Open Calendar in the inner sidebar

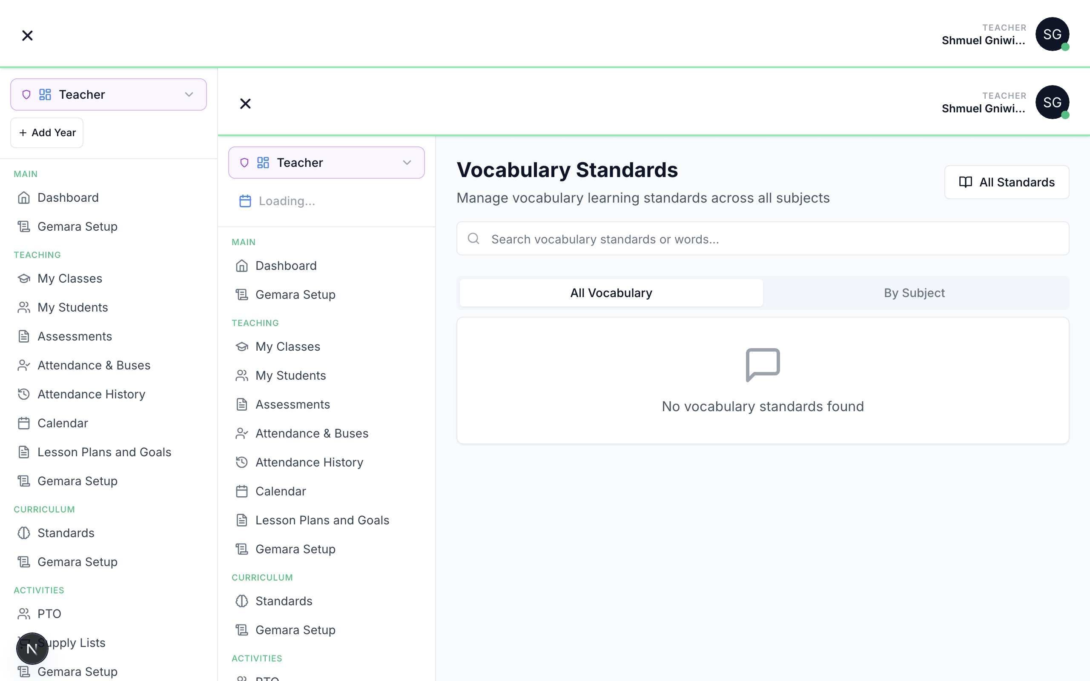[x=280, y=491]
